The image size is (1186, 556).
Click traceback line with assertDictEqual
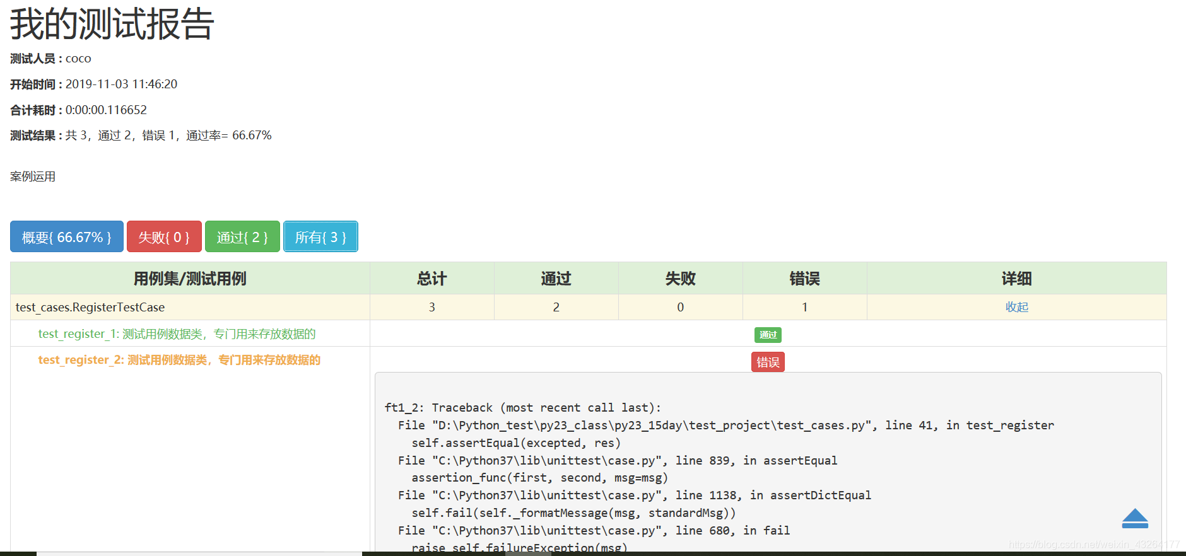[634, 495]
